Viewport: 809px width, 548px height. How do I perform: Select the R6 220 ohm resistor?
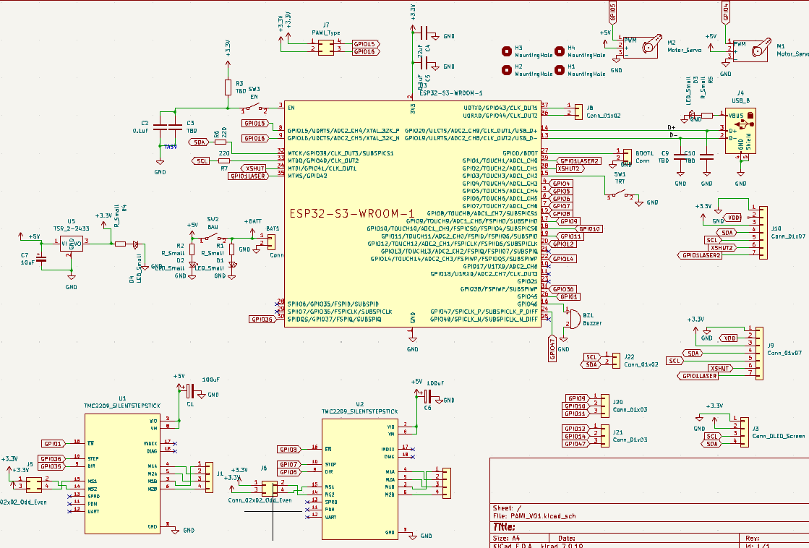tap(221, 142)
